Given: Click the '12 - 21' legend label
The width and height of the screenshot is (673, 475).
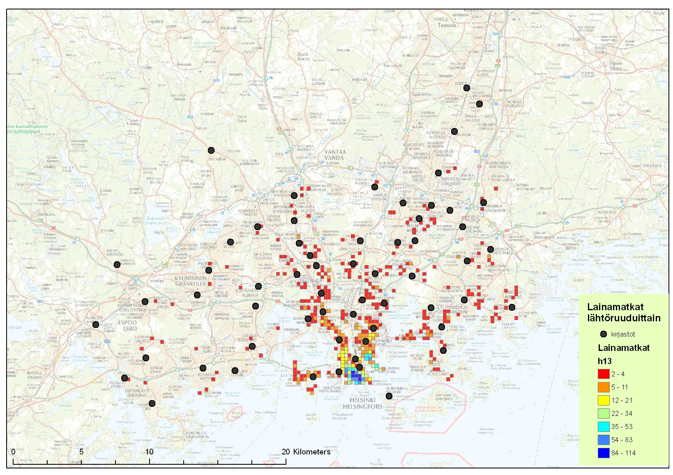Looking at the screenshot, I should [x=622, y=400].
